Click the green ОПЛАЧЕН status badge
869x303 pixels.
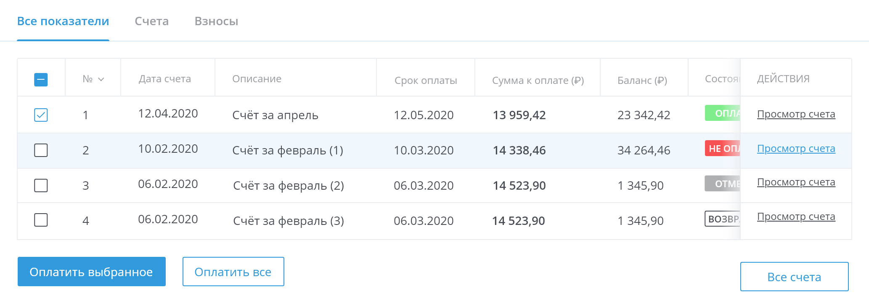click(722, 113)
